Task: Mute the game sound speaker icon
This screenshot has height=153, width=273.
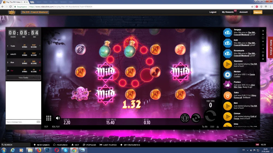Action: (58, 118)
